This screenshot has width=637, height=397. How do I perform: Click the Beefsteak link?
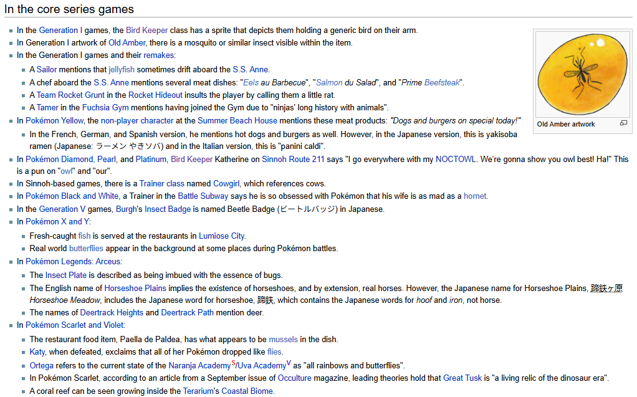click(x=442, y=82)
